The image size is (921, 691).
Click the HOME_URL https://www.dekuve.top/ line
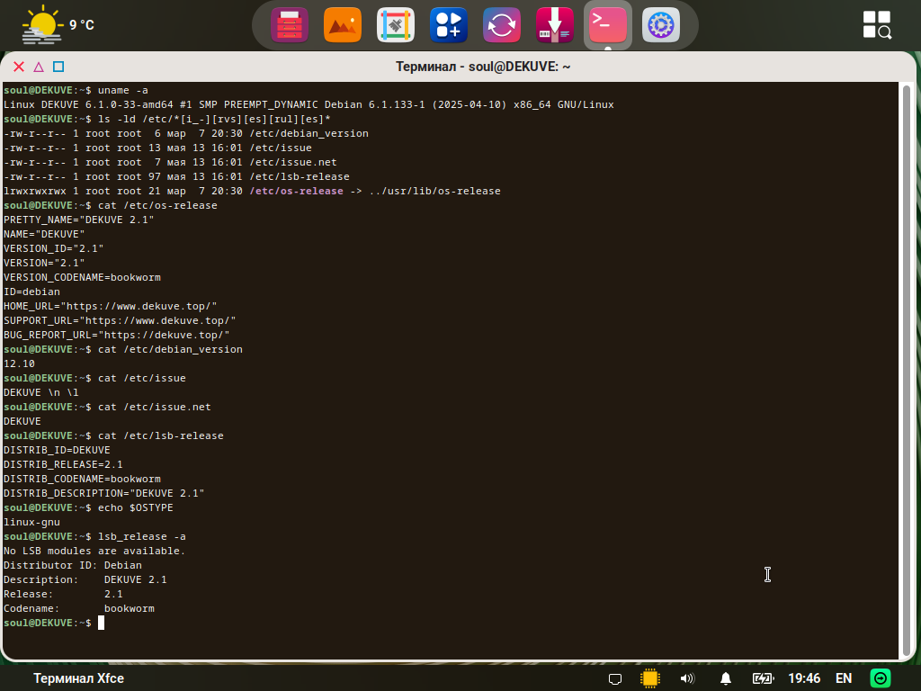tap(111, 306)
